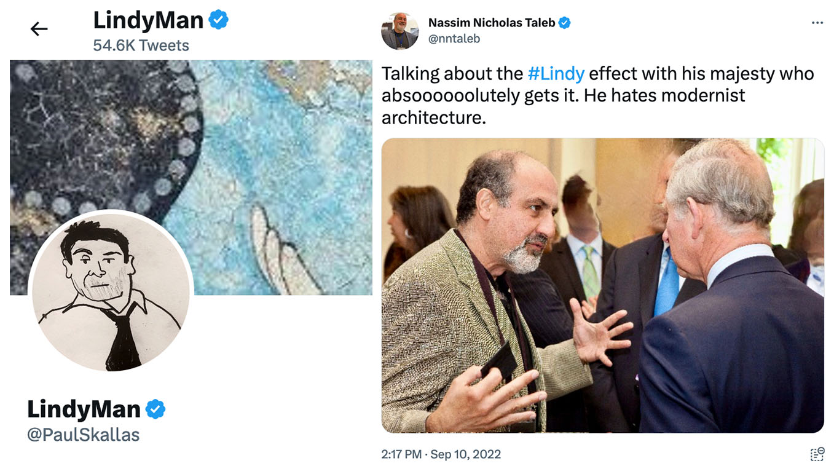Click the verified badge in the LindyMan header

tap(219, 20)
